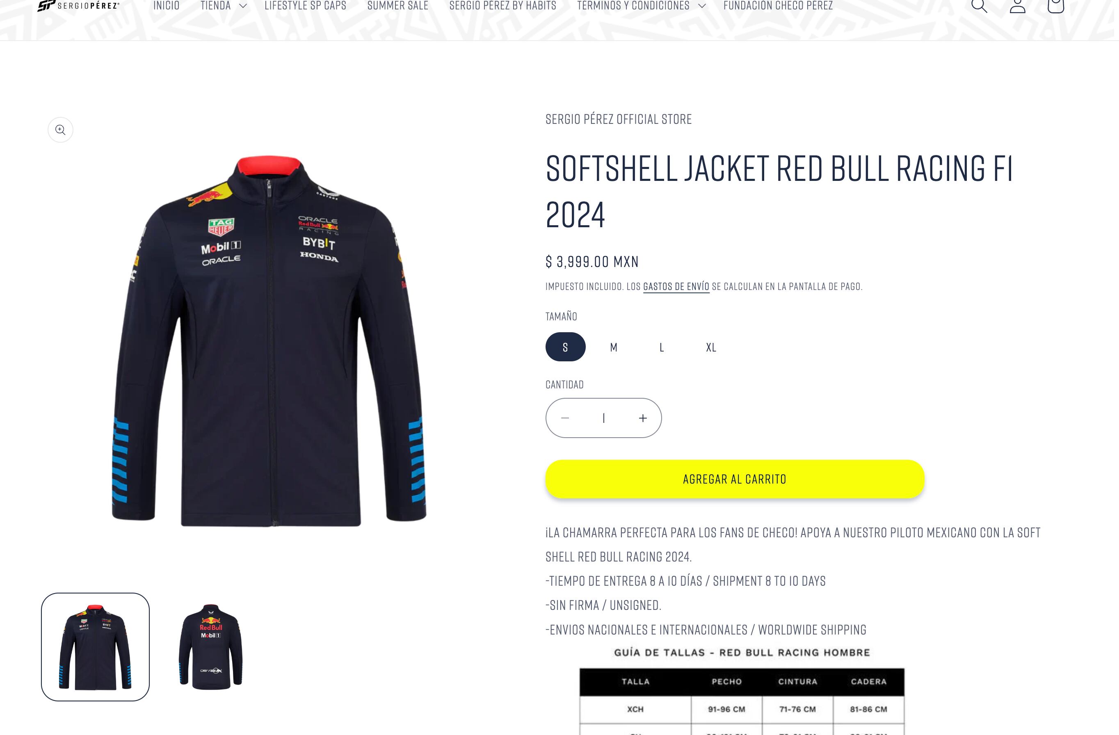The height and width of the screenshot is (735, 1119).
Task: Open the shopping cart bag icon
Action: click(x=1055, y=6)
